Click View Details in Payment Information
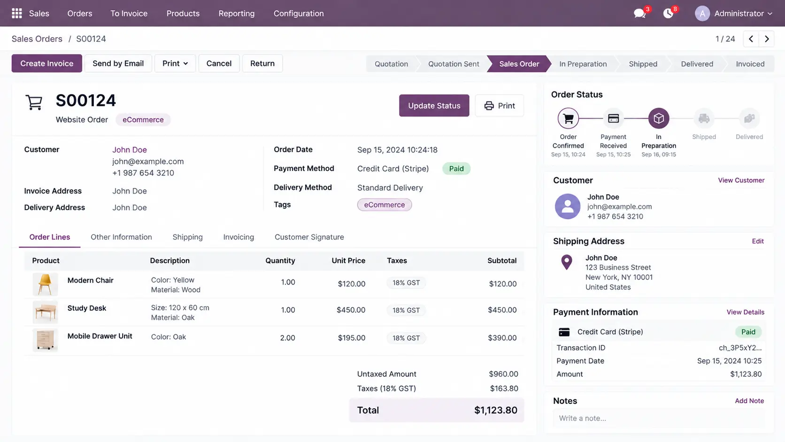The width and height of the screenshot is (785, 442). [x=745, y=312]
